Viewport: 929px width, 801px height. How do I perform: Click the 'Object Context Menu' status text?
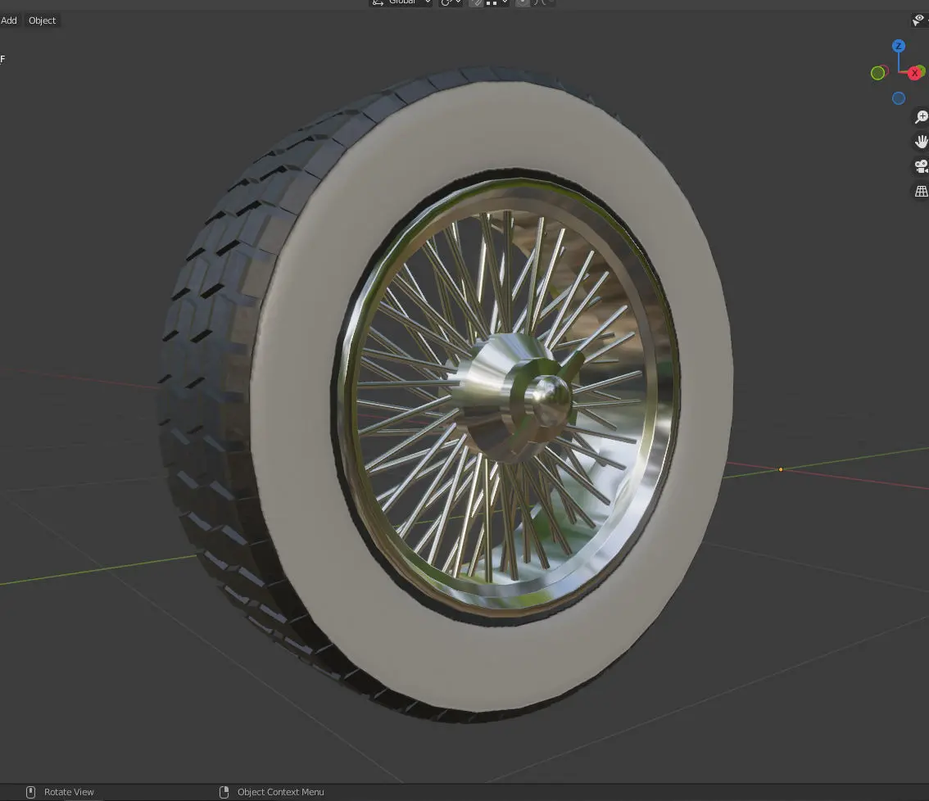pyautogui.click(x=281, y=792)
